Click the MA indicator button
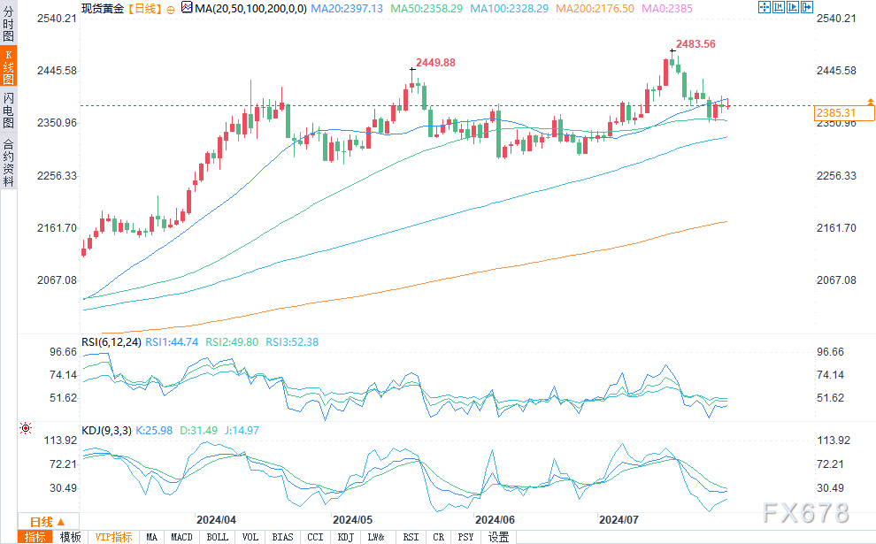Screen dimensions: 876x544 (x=151, y=537)
